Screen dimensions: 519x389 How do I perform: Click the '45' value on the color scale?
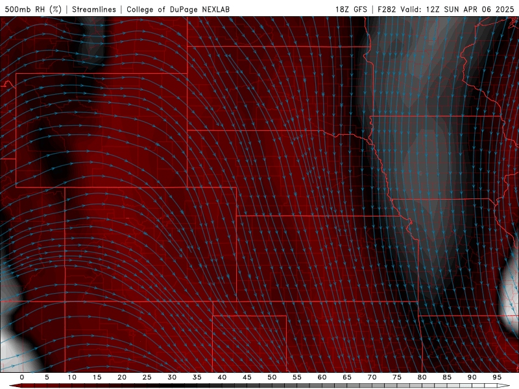pos(247,377)
